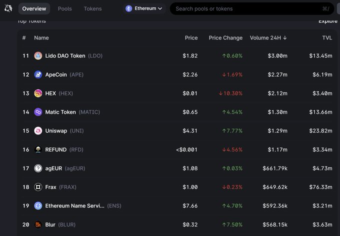Click the $2.27m ApeCoin volume
This screenshot has width=340, height=236.
click(277, 74)
